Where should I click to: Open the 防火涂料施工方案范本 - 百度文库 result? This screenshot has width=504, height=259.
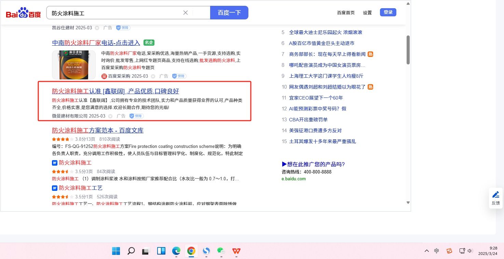pyautogui.click(x=98, y=130)
